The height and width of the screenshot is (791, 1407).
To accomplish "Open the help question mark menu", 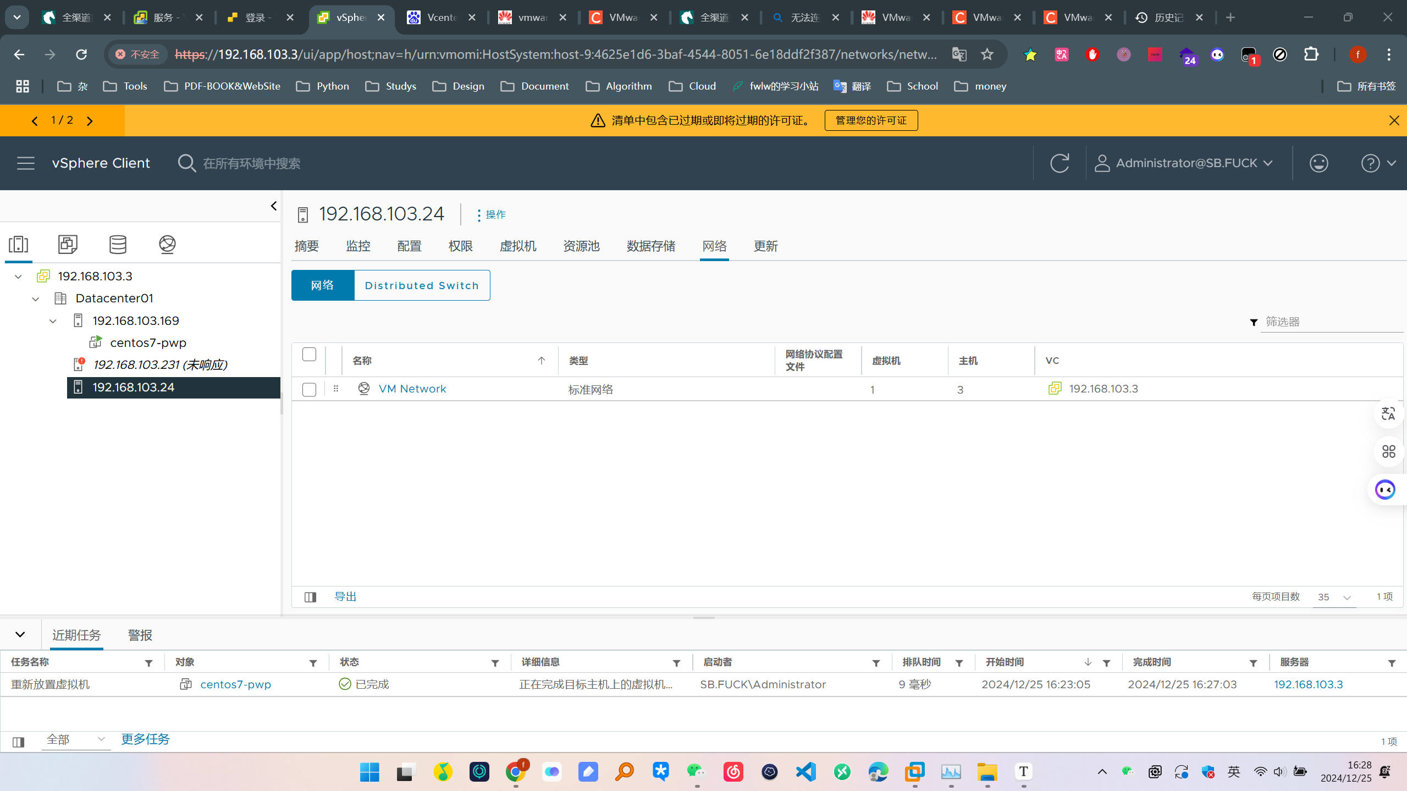I will [x=1378, y=163].
